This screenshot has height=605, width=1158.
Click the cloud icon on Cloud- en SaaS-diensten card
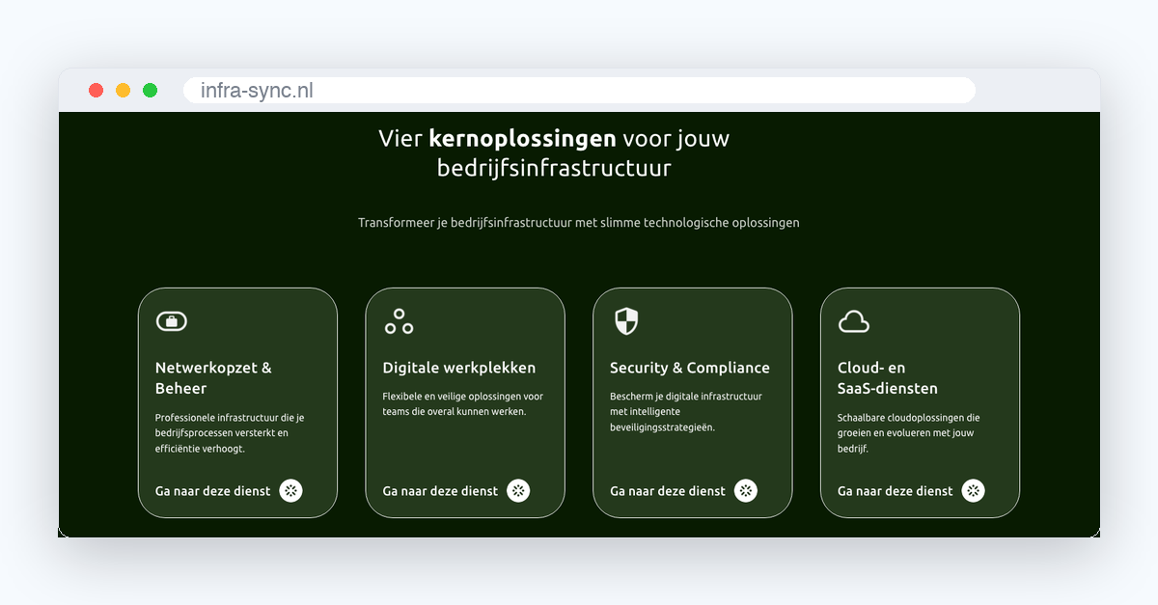[x=854, y=321]
